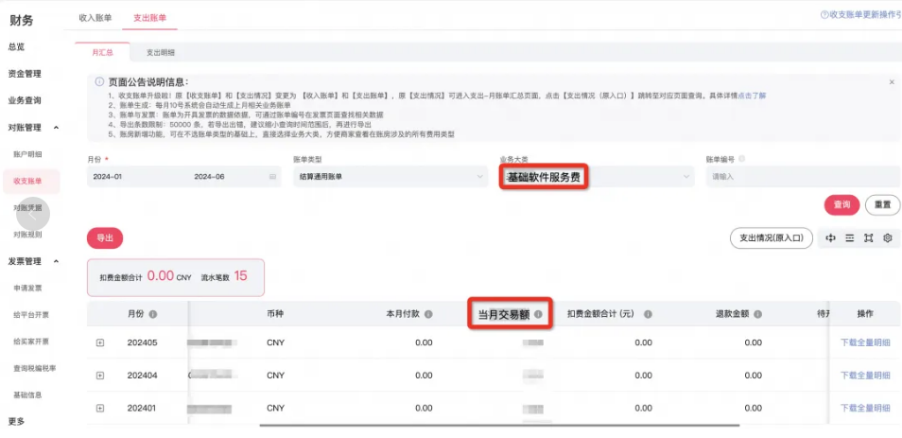
Task: Open 申请发票 in the sidebar
Action: 27,288
